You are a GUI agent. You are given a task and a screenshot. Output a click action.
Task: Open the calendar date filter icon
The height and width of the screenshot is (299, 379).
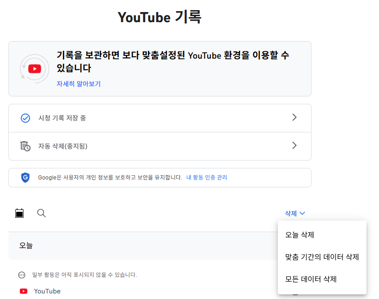coord(19,213)
